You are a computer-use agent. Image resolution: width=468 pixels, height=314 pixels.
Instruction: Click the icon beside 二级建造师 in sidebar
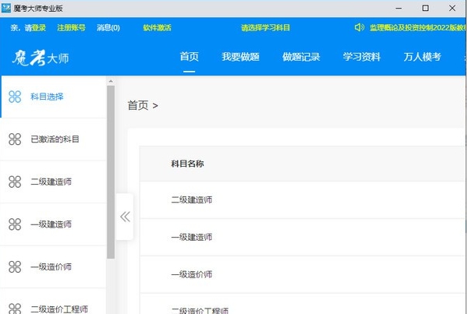[15, 182]
